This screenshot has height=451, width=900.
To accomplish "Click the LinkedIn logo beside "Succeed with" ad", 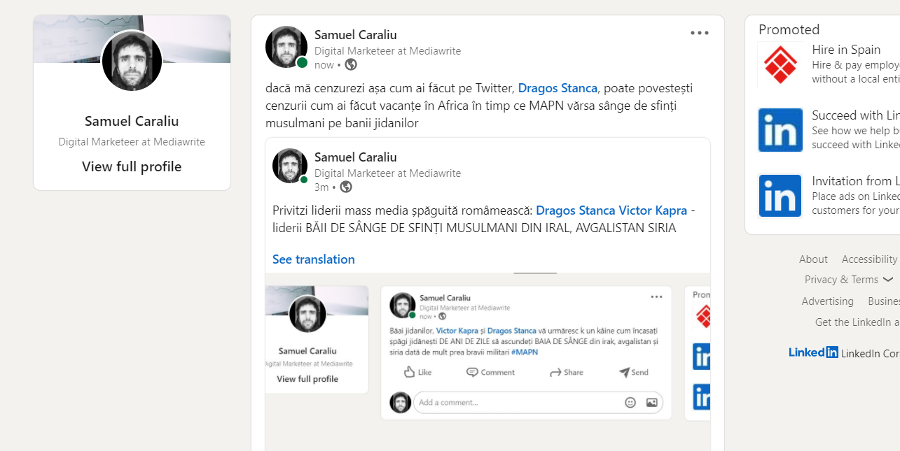I will (x=780, y=129).
